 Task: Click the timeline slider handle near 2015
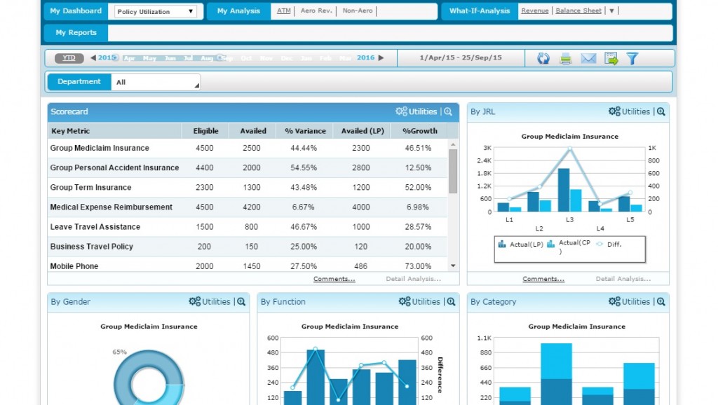pyautogui.click(x=116, y=57)
